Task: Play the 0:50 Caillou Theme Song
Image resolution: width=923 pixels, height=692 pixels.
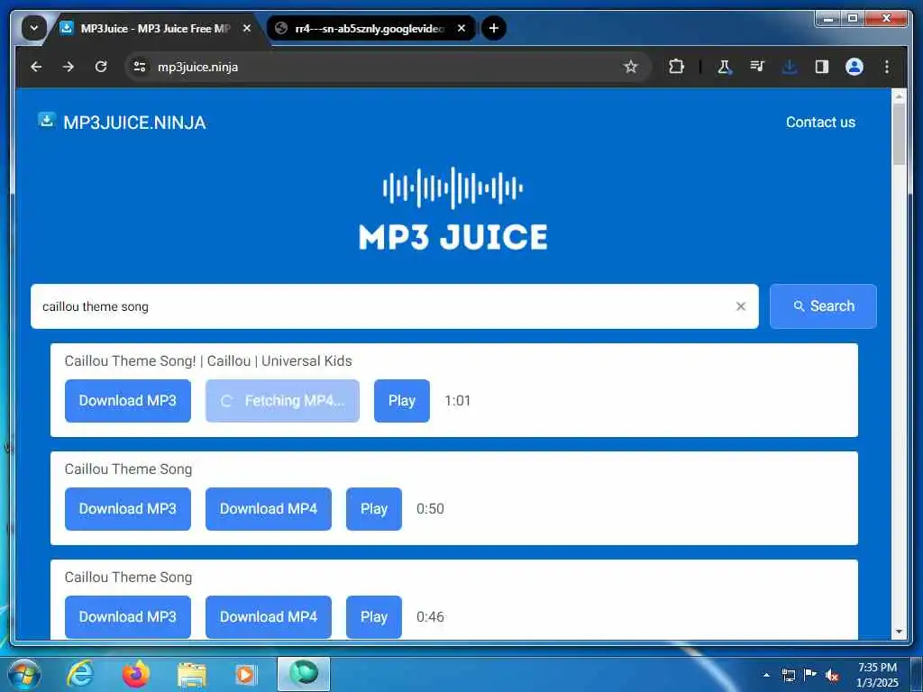Action: point(374,509)
